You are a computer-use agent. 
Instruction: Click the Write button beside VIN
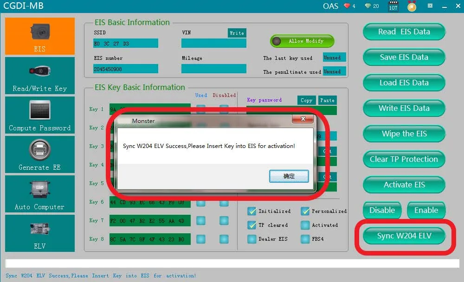click(x=237, y=33)
